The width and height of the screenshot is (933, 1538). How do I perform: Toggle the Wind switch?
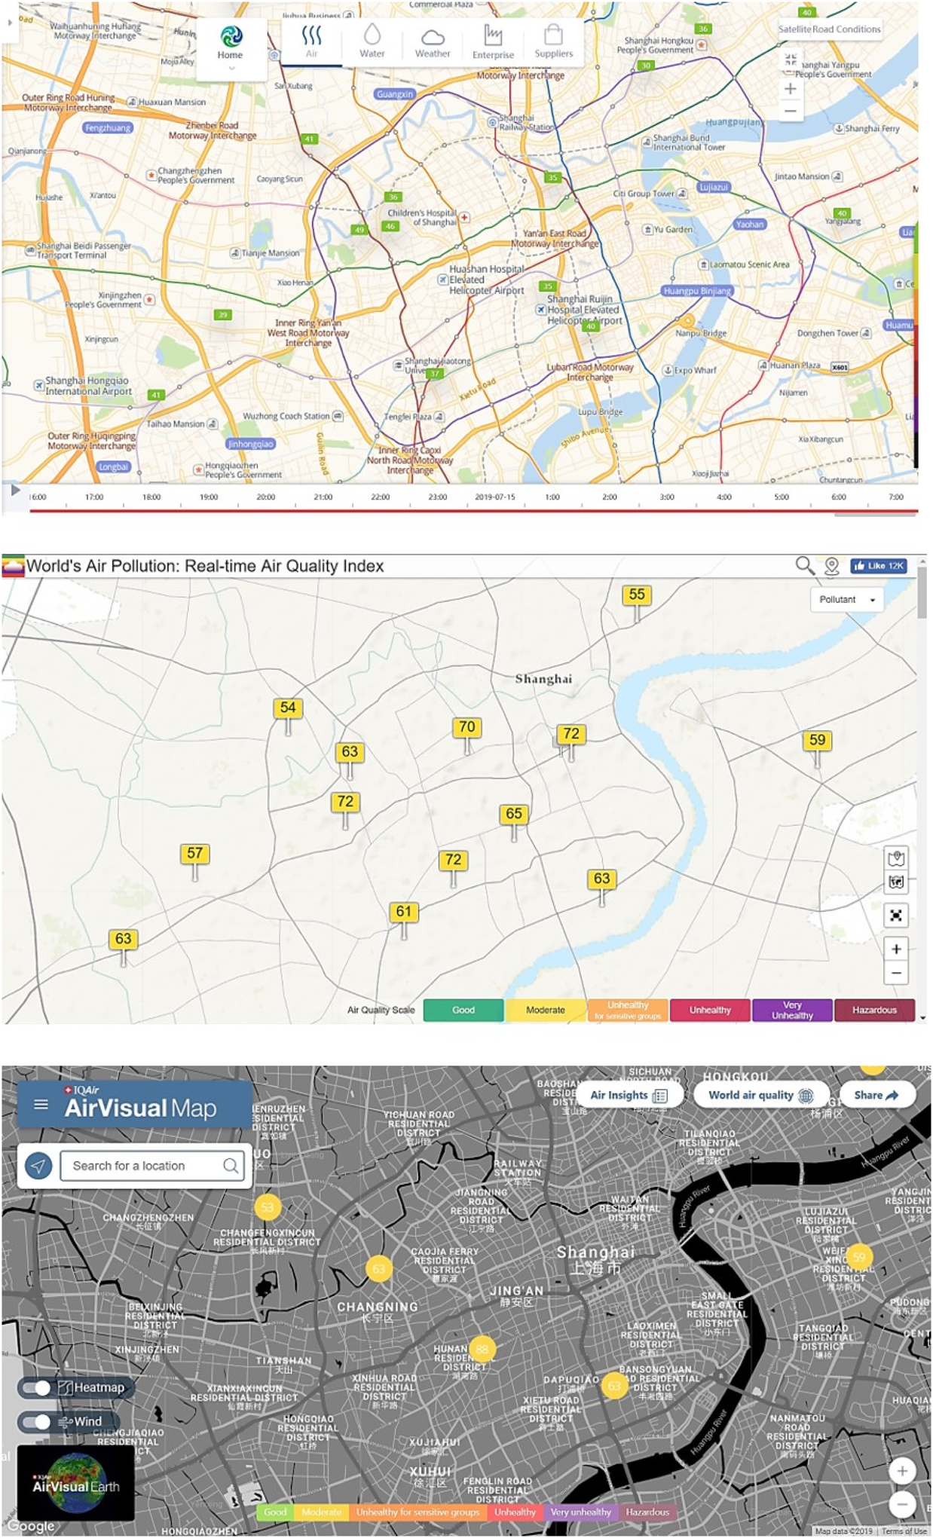tap(36, 1422)
